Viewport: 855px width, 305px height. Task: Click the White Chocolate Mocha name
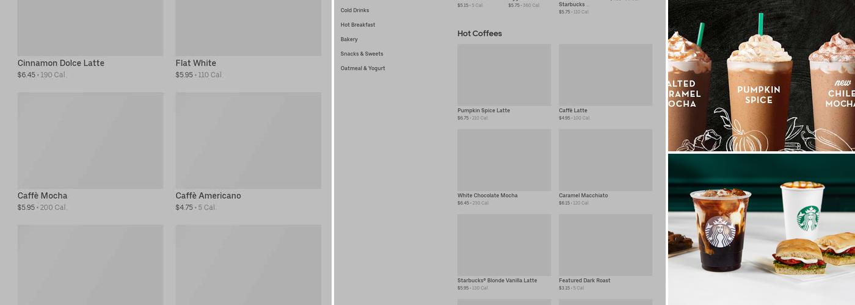click(x=487, y=196)
